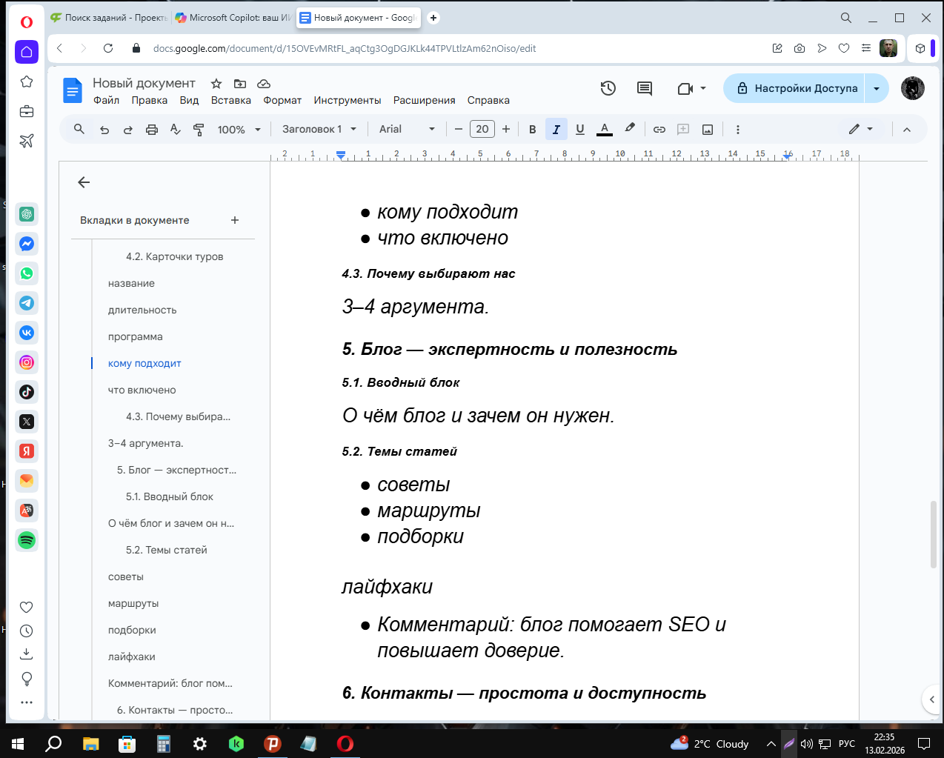The image size is (944, 758).
Task: Disable italic formatting
Action: click(556, 129)
